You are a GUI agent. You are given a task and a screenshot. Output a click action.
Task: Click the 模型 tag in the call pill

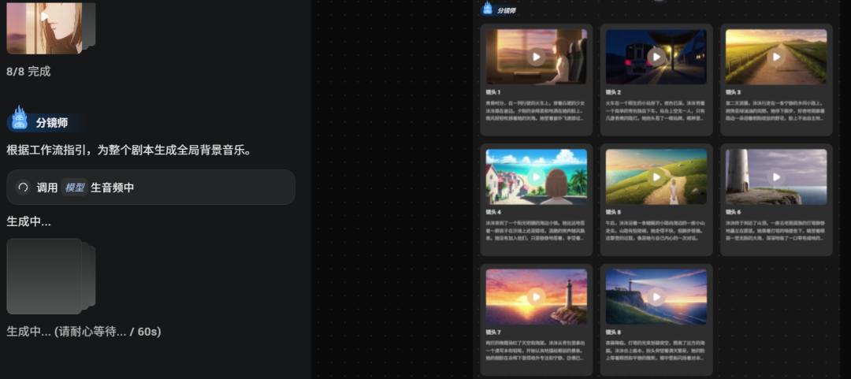74,188
